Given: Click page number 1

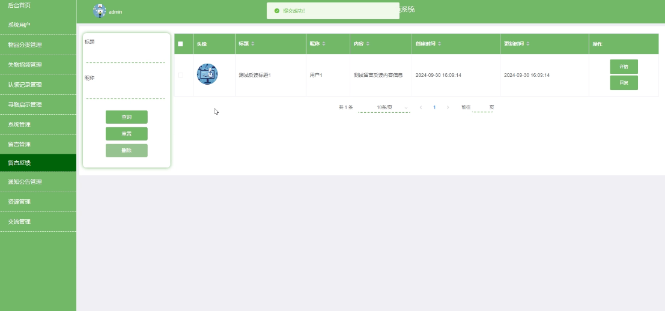Looking at the screenshot, I should (434, 107).
